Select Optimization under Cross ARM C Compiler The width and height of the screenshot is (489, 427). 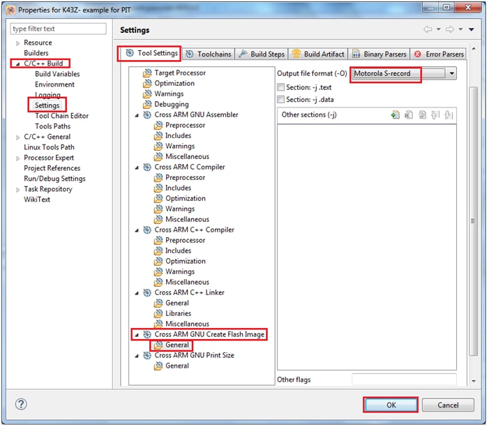[x=186, y=199]
